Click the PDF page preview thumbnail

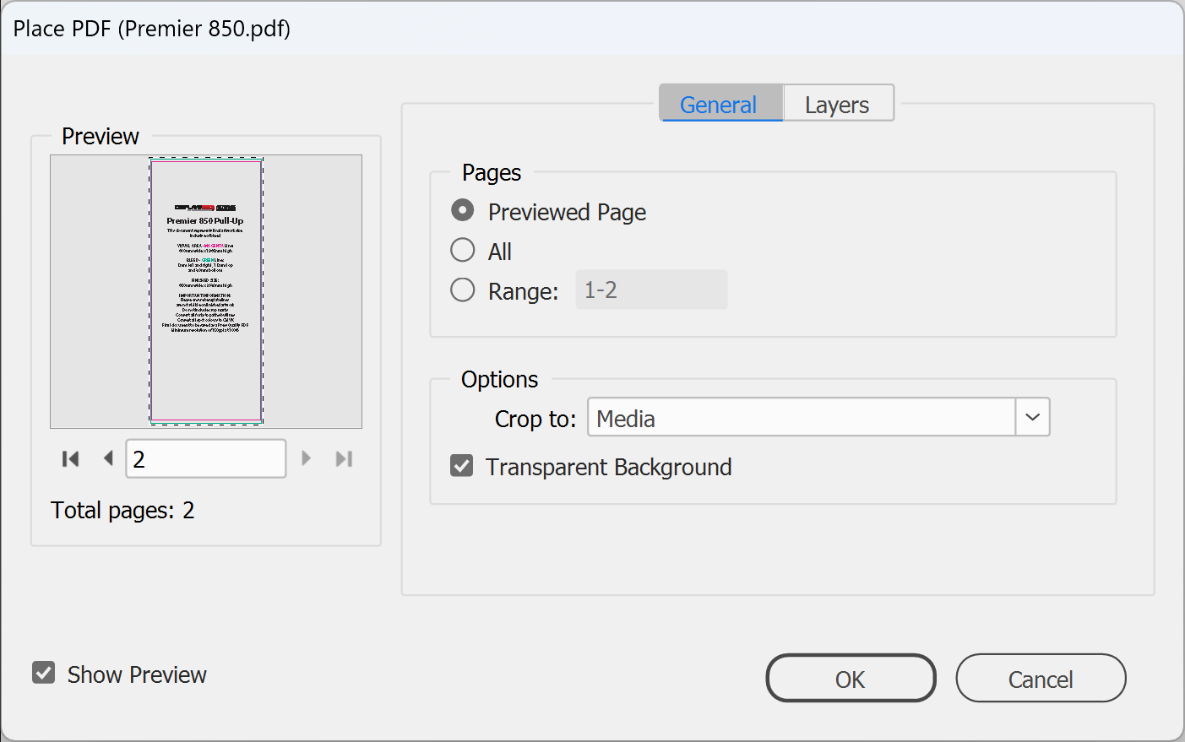pos(206,291)
